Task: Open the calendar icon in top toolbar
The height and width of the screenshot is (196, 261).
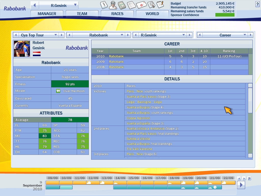Action: [104, 5]
